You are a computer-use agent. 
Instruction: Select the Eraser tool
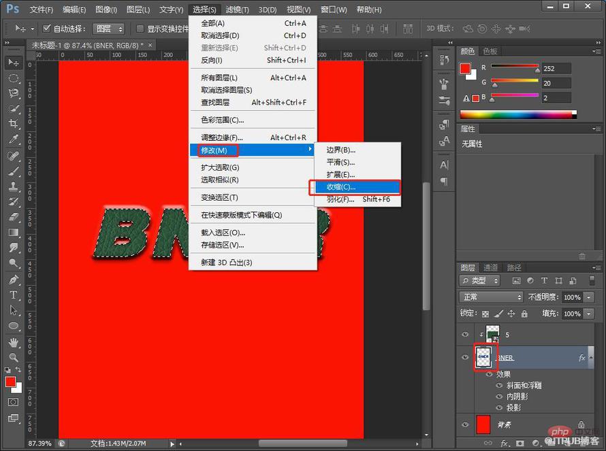14,218
